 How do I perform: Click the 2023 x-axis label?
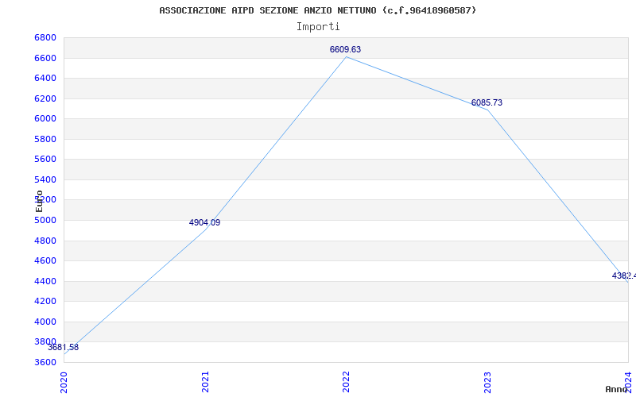(x=487, y=382)
